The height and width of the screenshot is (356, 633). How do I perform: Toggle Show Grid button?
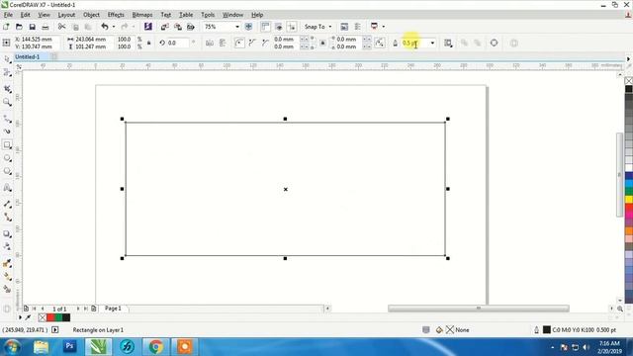[279, 27]
